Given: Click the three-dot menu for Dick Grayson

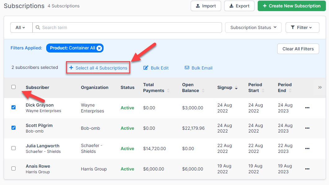Looking at the screenshot, I should point(307,108).
